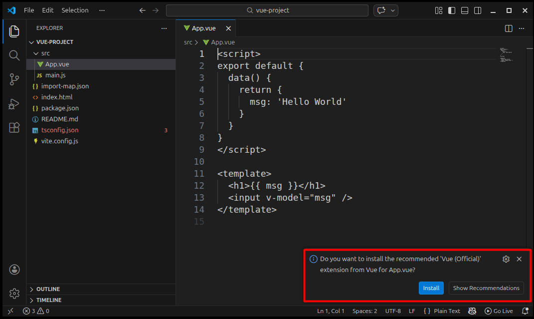Start Go Live server
Viewport: 534px width, 319px height.
499,311
